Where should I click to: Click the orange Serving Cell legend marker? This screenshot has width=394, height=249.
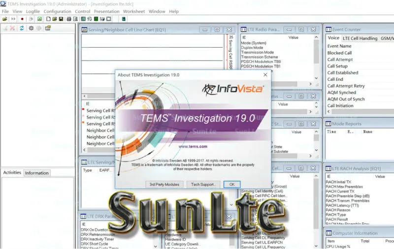click(x=83, y=123)
